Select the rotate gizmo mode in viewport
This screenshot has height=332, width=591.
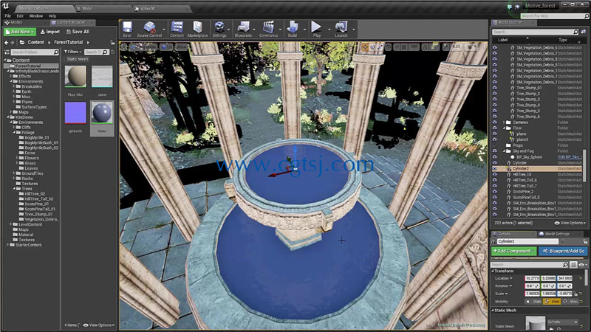click(x=372, y=47)
